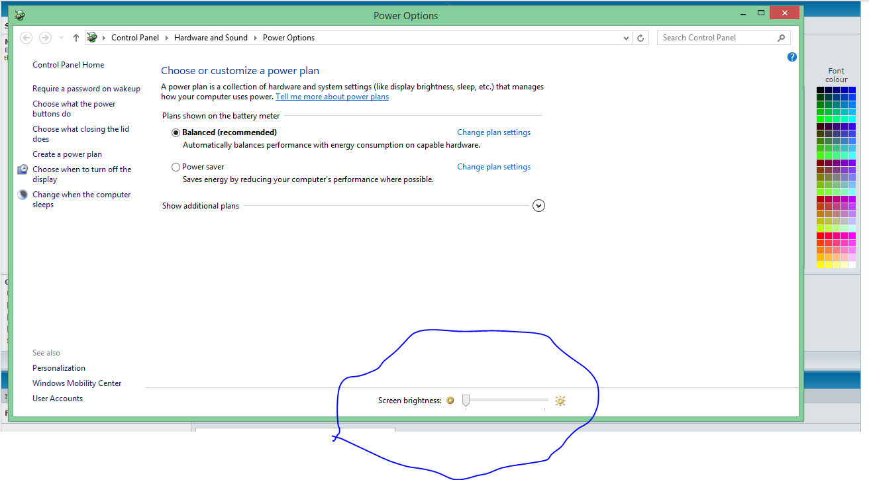Click the search magnifier icon

tap(781, 38)
